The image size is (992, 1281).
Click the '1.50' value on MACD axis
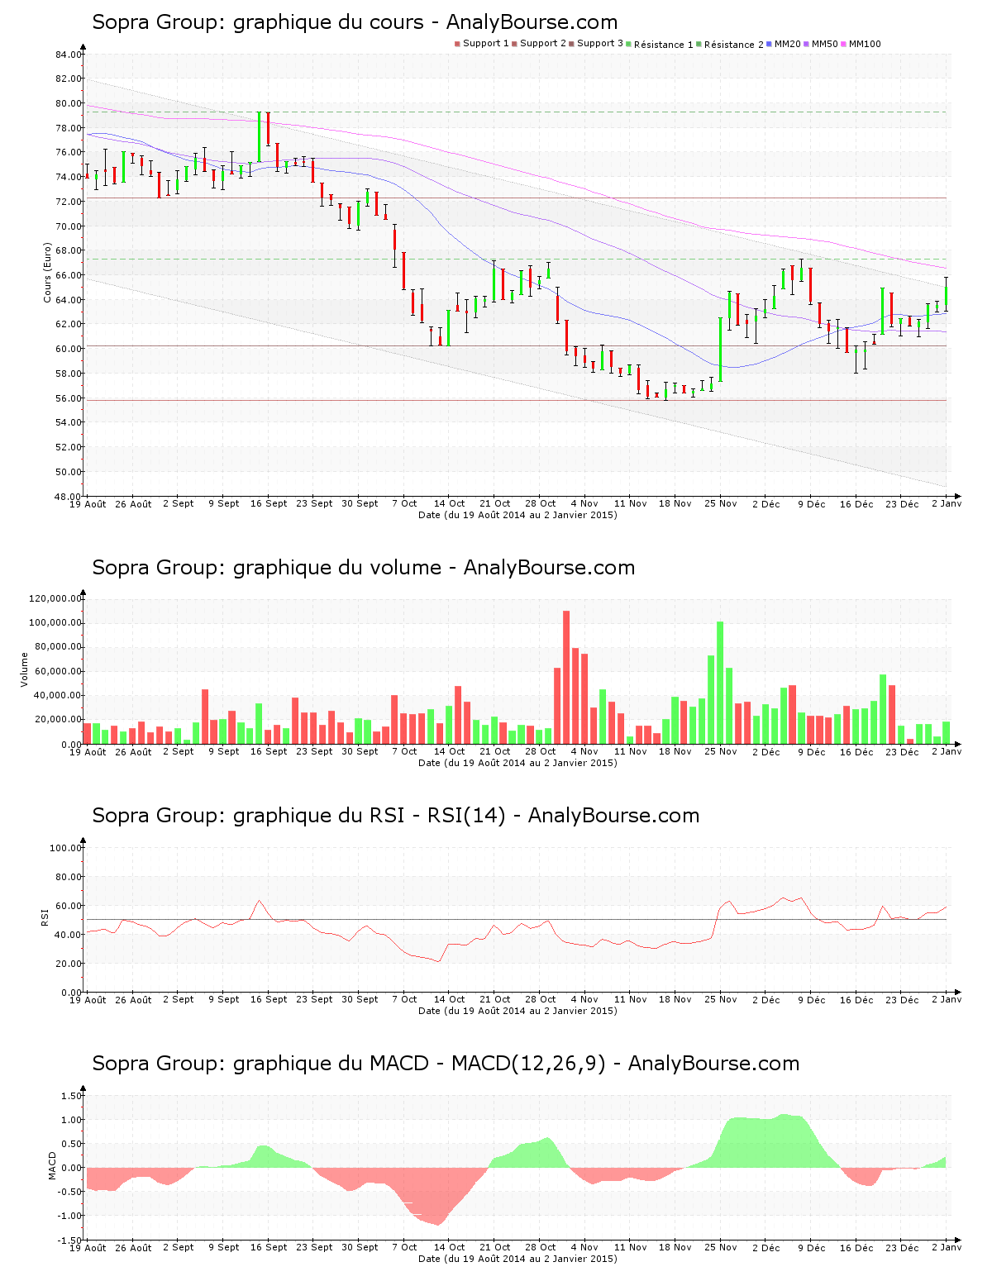72,1096
